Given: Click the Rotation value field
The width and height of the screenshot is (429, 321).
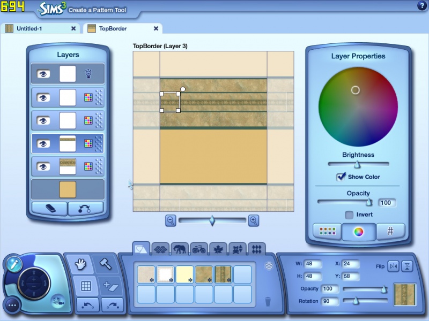Looking at the screenshot, I should 331,301.
